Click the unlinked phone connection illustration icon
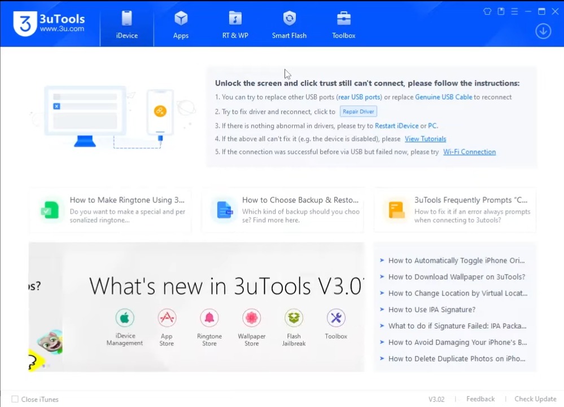 click(x=160, y=111)
